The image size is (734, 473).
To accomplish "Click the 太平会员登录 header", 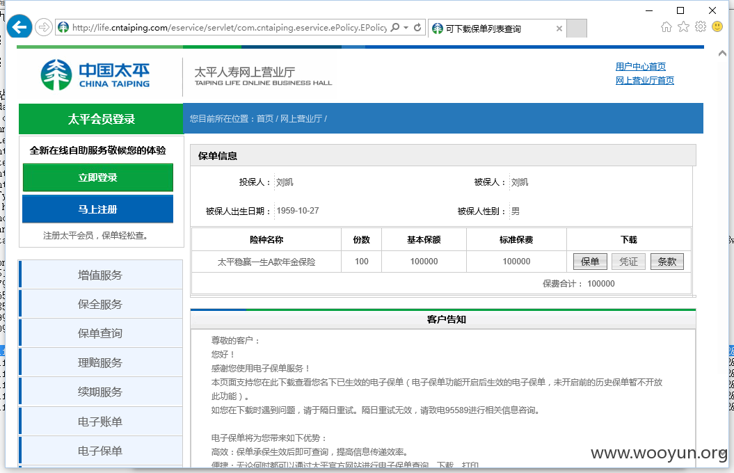I will coord(101,119).
